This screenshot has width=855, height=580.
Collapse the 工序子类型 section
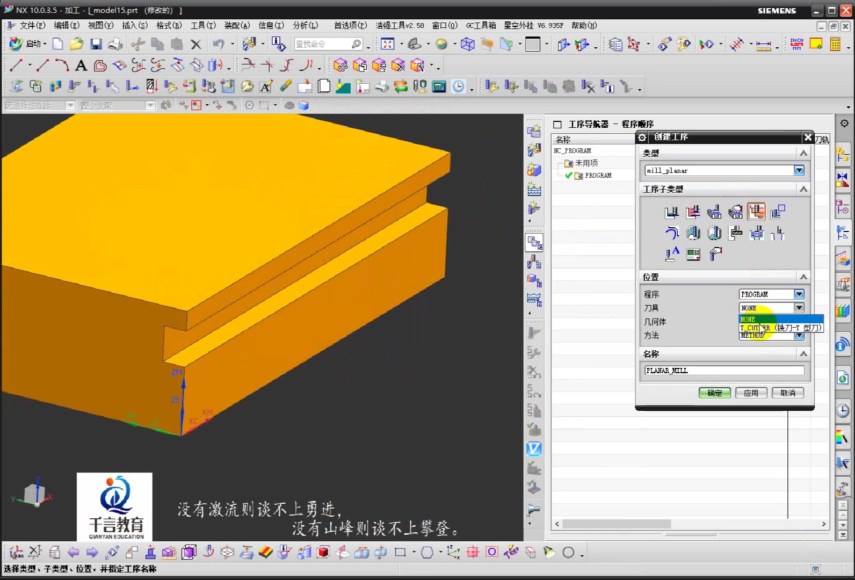pos(803,189)
